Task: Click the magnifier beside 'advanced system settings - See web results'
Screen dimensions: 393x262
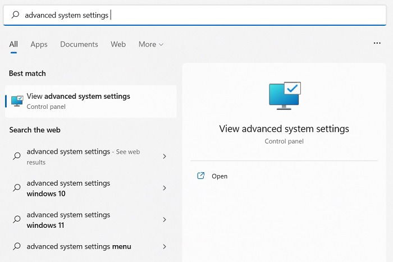Action: [x=17, y=157]
